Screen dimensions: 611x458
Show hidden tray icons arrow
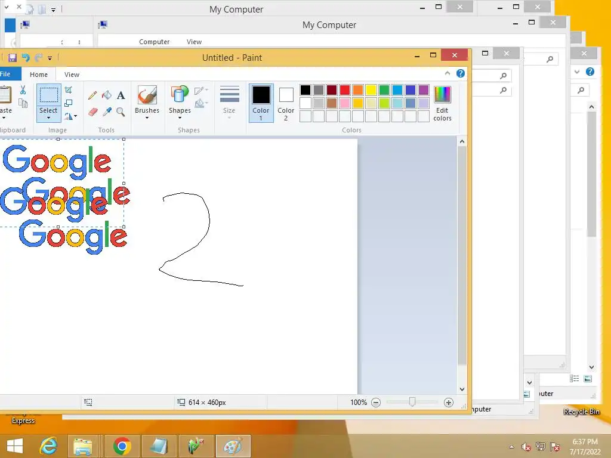click(511, 447)
